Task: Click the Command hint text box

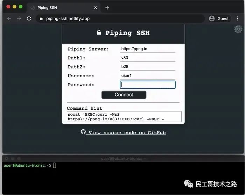Action: (124, 116)
